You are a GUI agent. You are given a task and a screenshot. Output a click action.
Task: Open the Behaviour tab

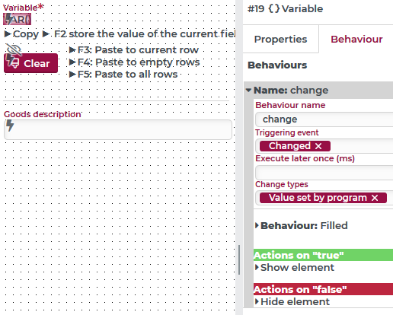(x=356, y=39)
